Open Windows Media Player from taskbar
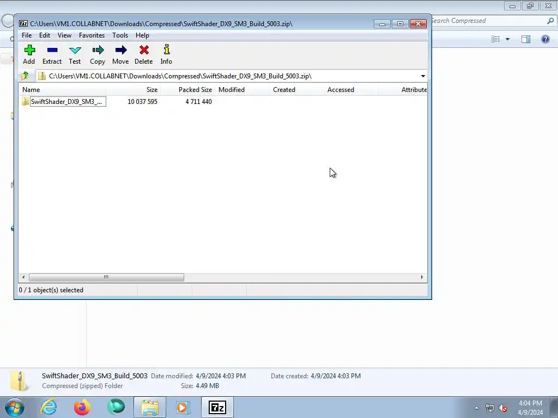Viewport: 558px width, 418px height. tap(184, 407)
